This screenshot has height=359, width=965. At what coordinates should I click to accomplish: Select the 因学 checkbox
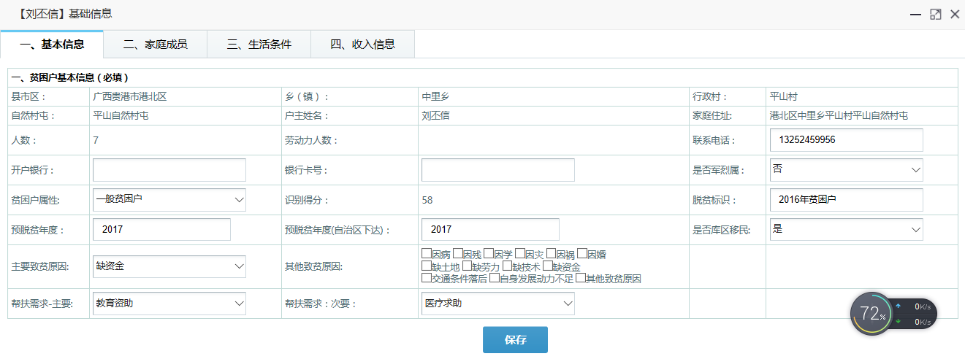point(489,255)
